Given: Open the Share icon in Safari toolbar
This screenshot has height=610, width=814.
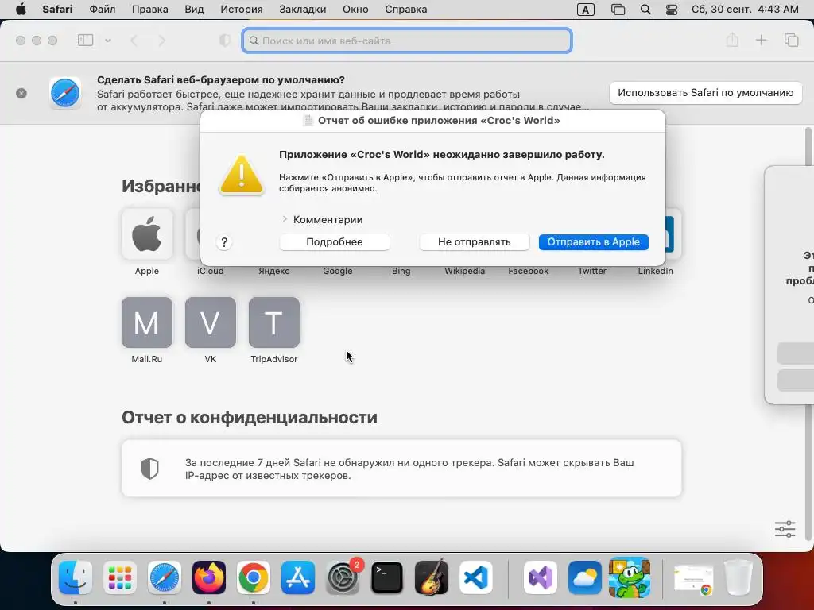Looking at the screenshot, I should click(x=732, y=40).
